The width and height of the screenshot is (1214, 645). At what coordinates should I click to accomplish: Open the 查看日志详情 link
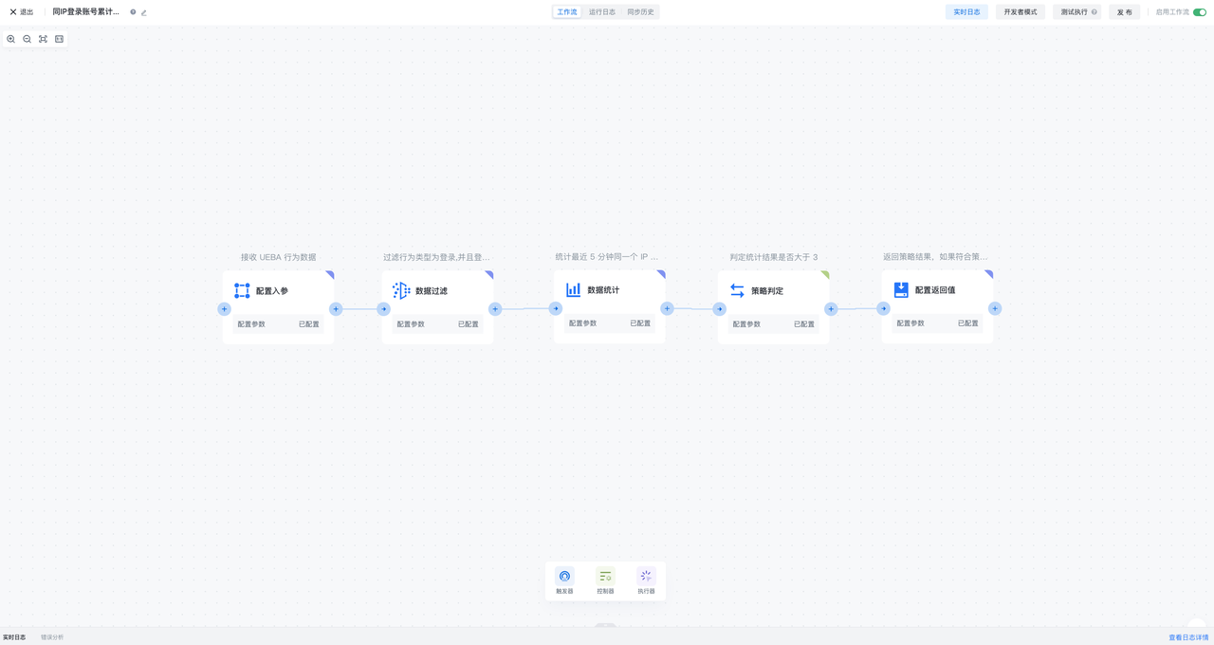coord(1187,637)
